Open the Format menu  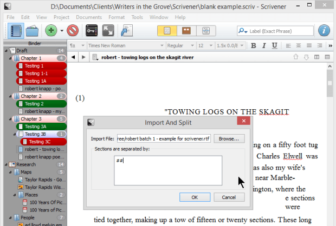click(117, 17)
